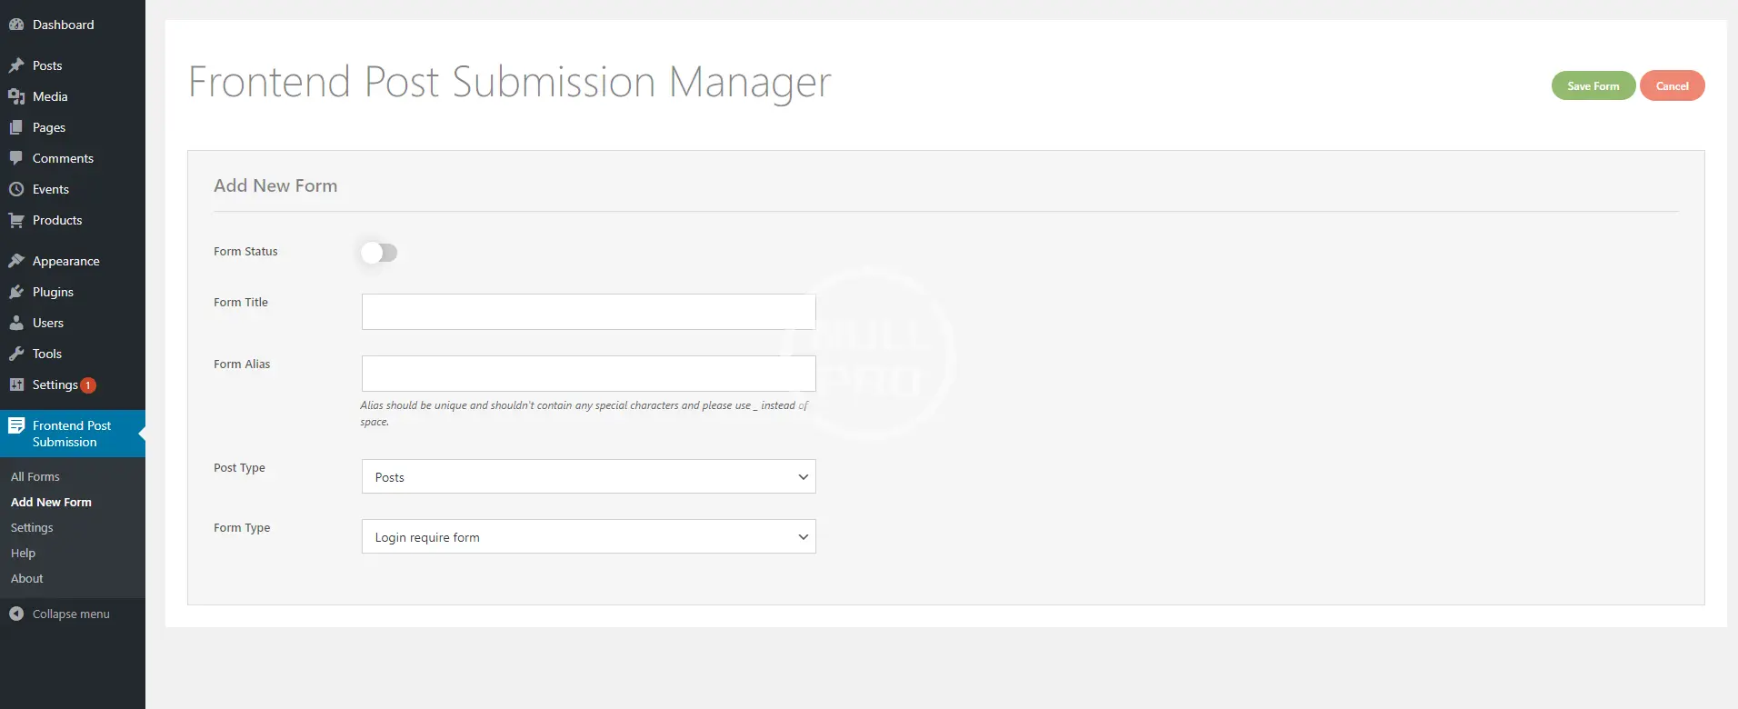Expand the Form Type dropdown
This screenshot has width=1738, height=709.
(588, 536)
